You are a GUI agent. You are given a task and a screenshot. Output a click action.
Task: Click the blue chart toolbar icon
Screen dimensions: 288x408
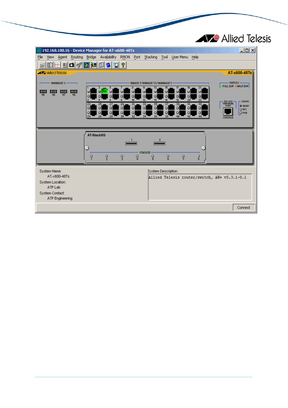point(86,65)
